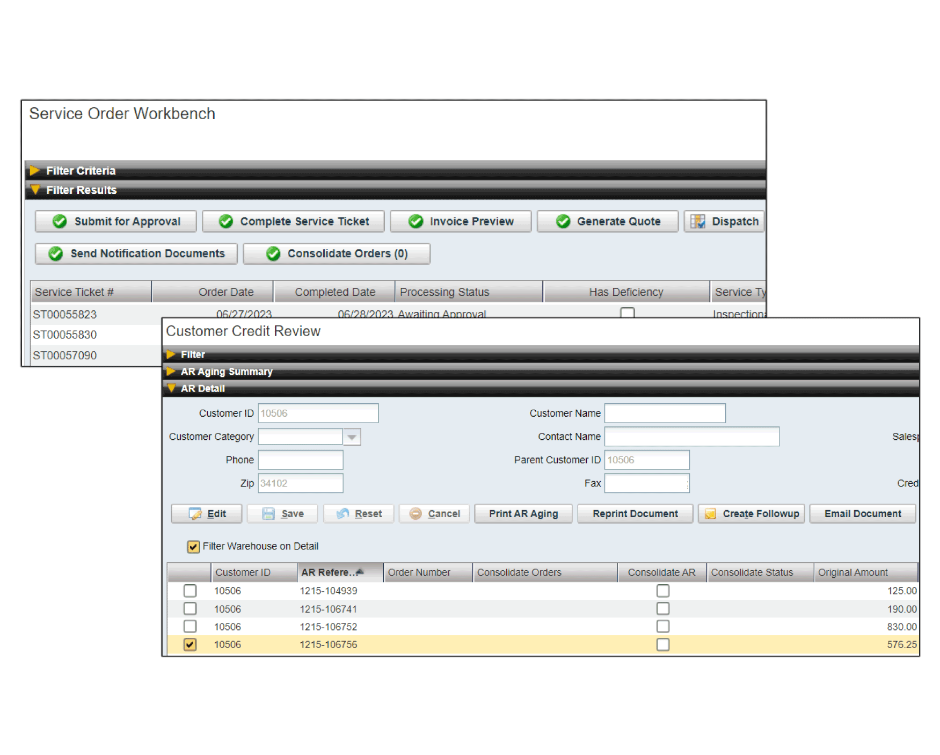940x755 pixels.
Task: Click the Edit pencil icon
Action: pos(195,514)
